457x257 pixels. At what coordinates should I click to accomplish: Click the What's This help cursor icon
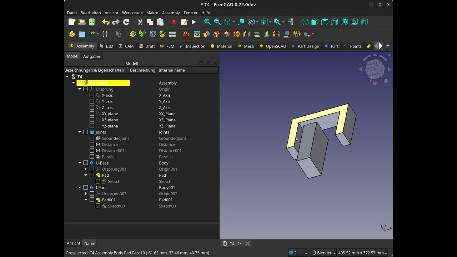click(x=119, y=34)
